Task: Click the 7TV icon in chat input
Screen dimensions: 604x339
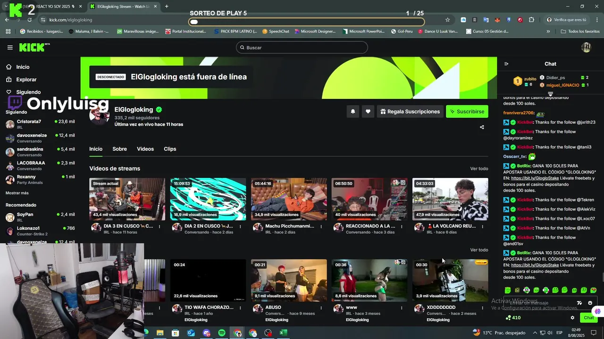Action: 579,303
